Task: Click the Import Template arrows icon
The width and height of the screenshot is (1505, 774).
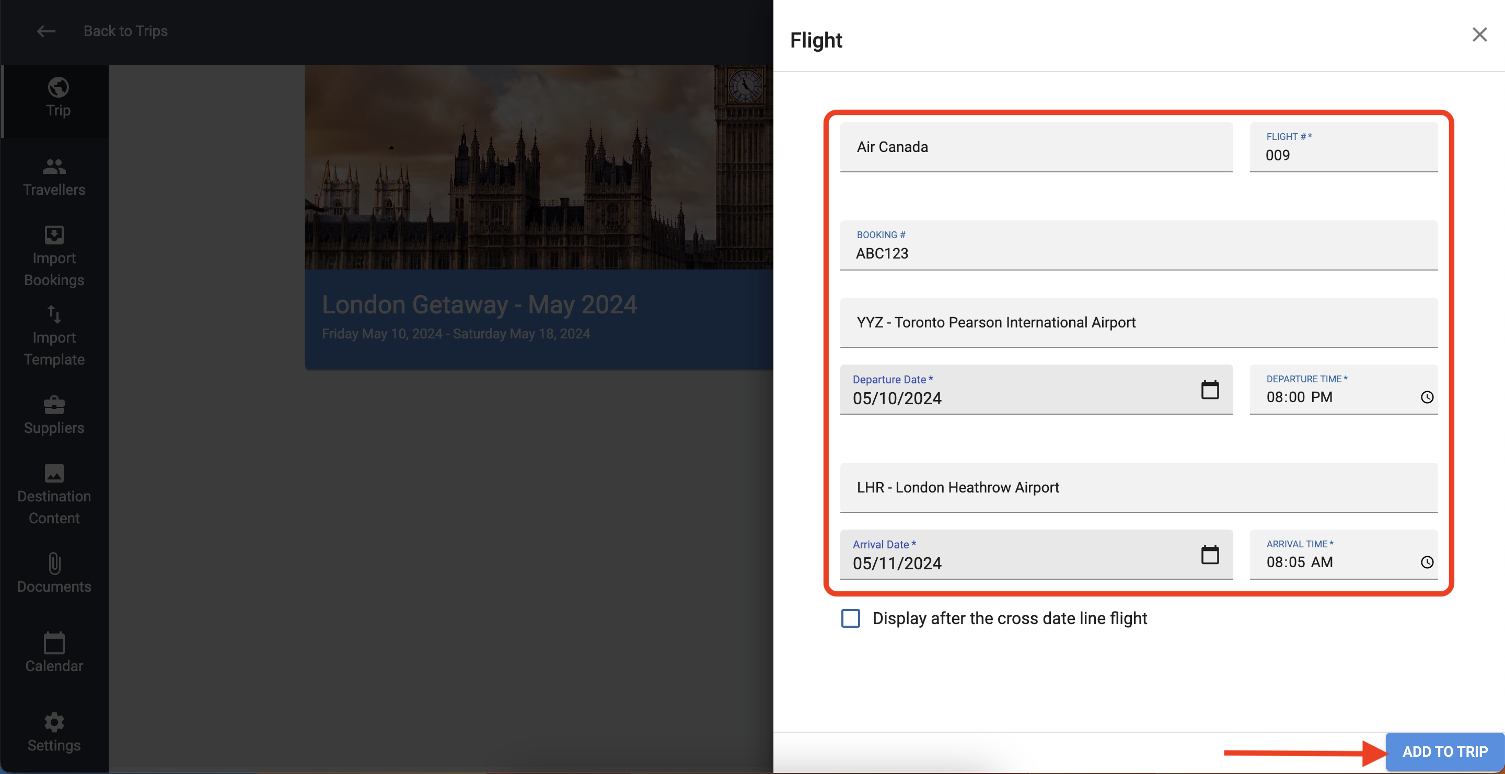Action: pos(54,314)
